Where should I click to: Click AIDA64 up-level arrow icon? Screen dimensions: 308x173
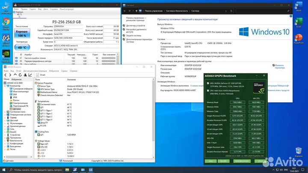[15, 75]
